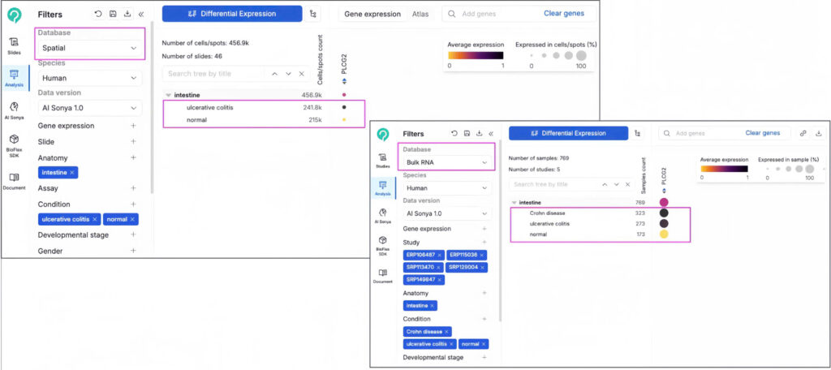Select the Gene expression tab
Image resolution: width=831 pixels, height=370 pixels.
click(372, 14)
